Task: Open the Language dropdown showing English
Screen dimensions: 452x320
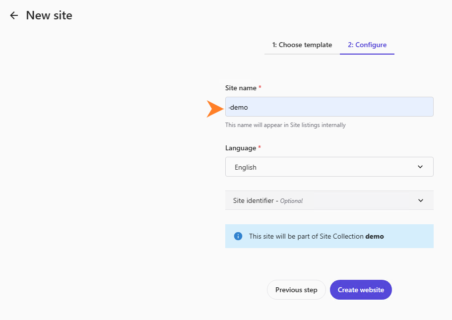Action: (x=329, y=167)
